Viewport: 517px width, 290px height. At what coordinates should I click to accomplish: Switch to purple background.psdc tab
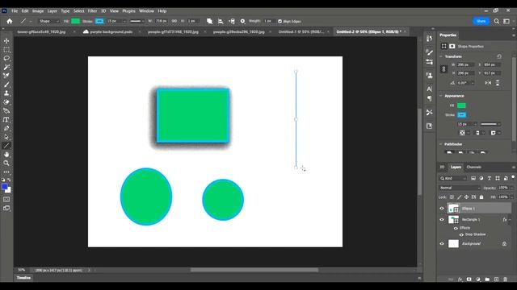tap(111, 32)
